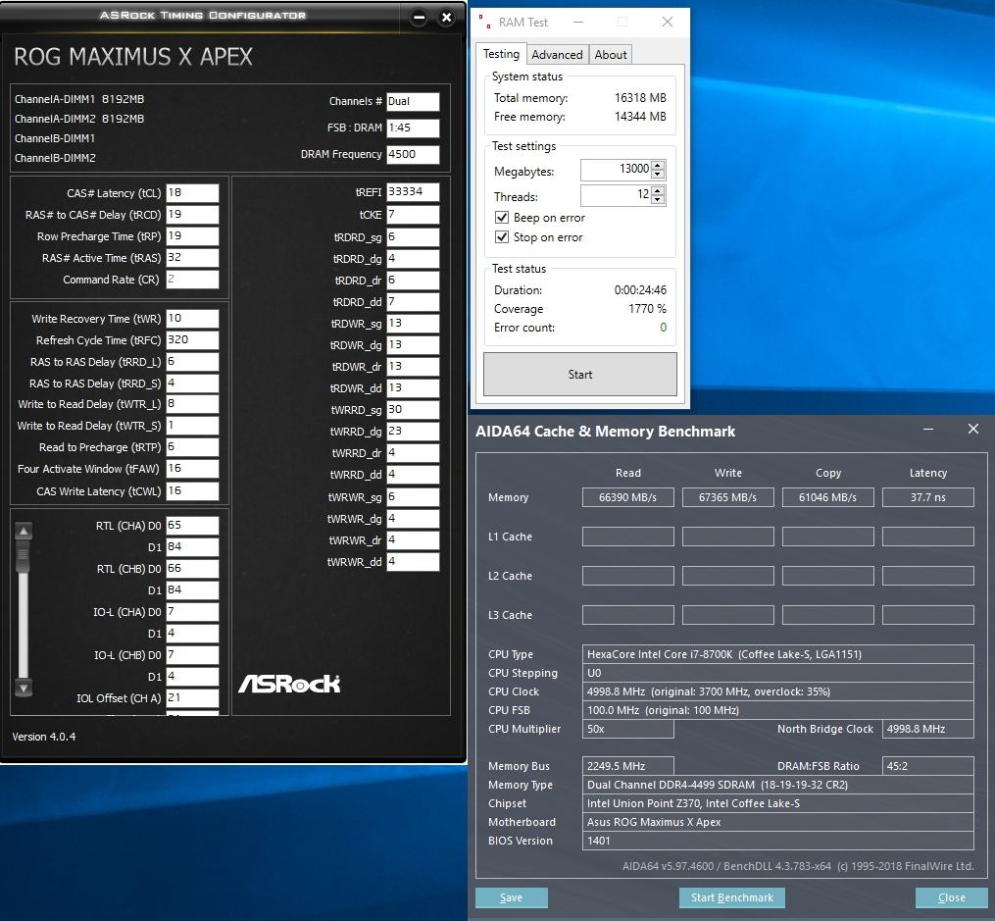Click the tRRD_L value field
995x921 pixels.
(192, 362)
